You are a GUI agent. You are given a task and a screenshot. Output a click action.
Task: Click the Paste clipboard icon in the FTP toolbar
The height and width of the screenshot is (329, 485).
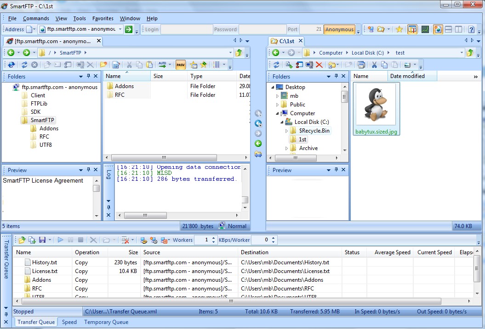coord(149,65)
